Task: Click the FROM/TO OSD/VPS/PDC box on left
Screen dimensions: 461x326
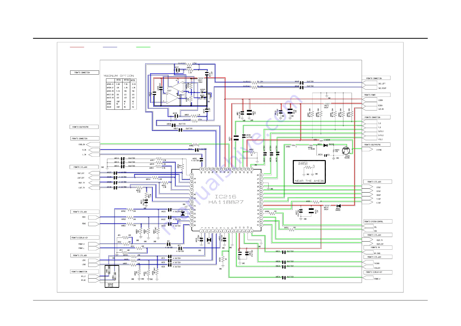Action: [84, 127]
